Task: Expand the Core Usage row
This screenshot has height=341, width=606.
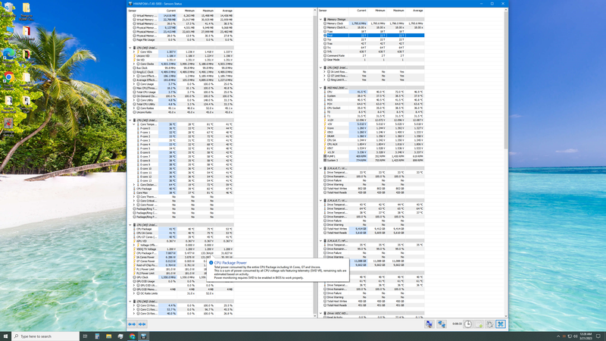Action: coord(134,84)
